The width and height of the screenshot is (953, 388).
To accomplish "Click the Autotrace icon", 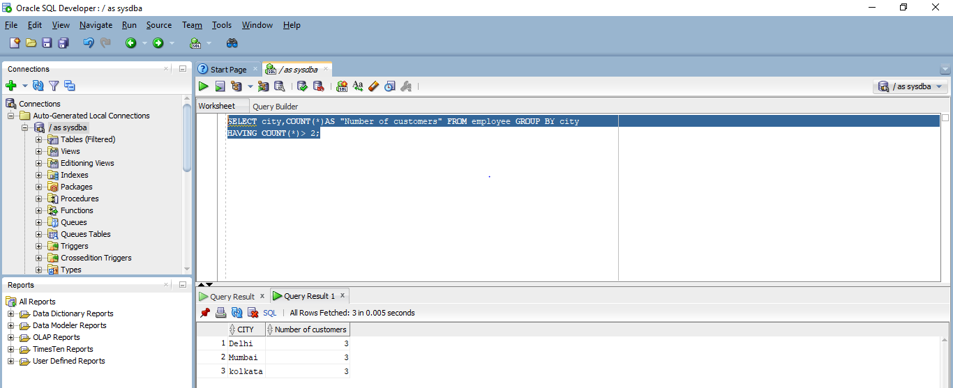I will (263, 86).
